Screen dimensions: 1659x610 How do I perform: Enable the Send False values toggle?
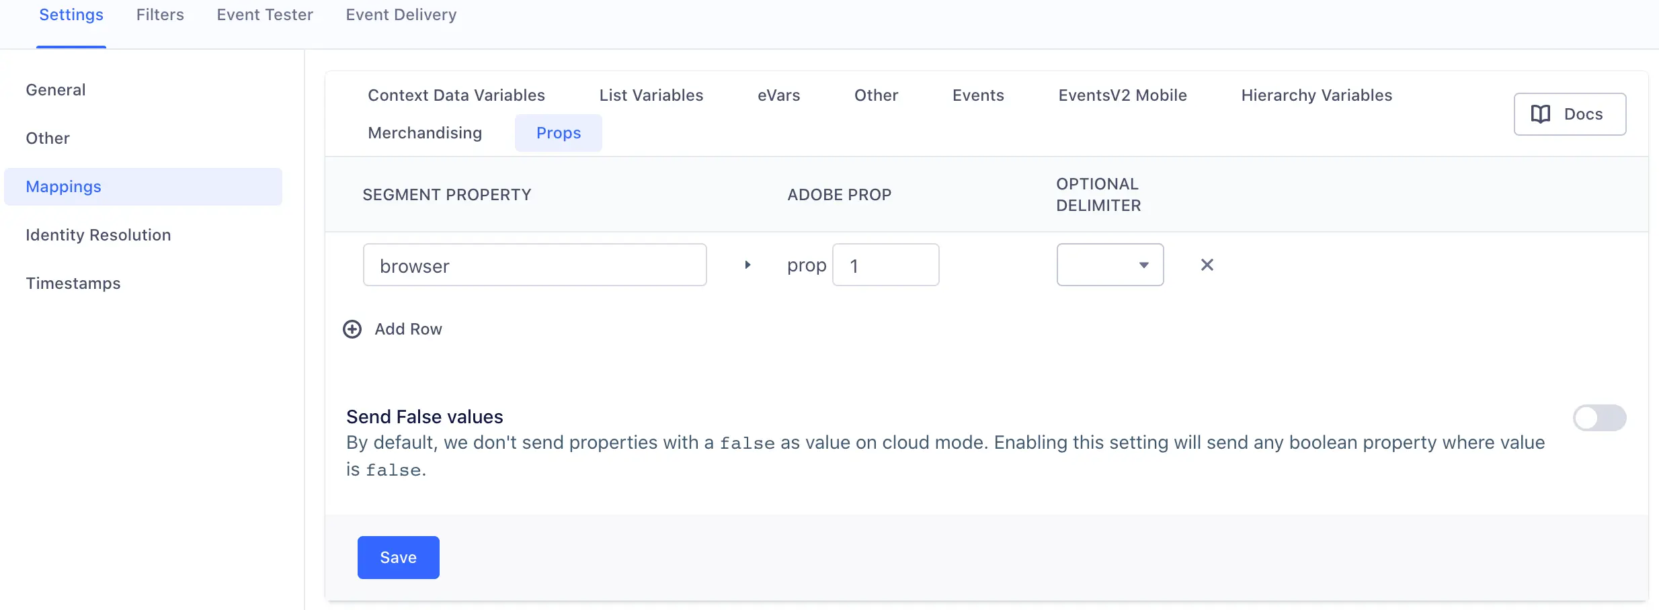pos(1599,418)
